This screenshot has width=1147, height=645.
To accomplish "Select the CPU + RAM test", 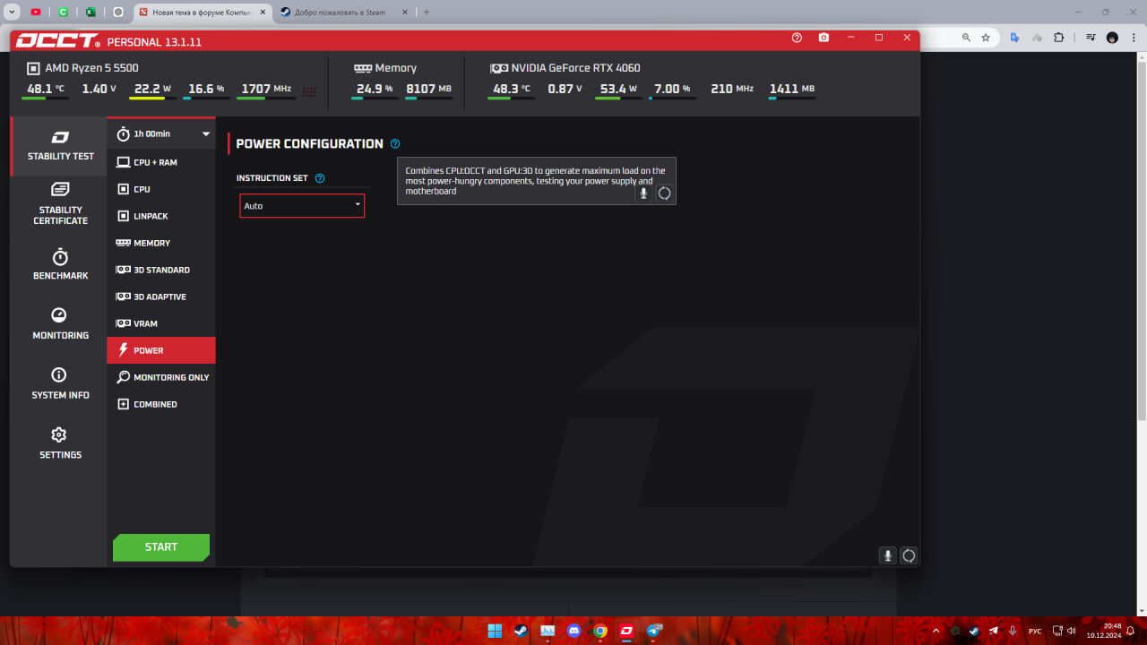I will 161,162.
